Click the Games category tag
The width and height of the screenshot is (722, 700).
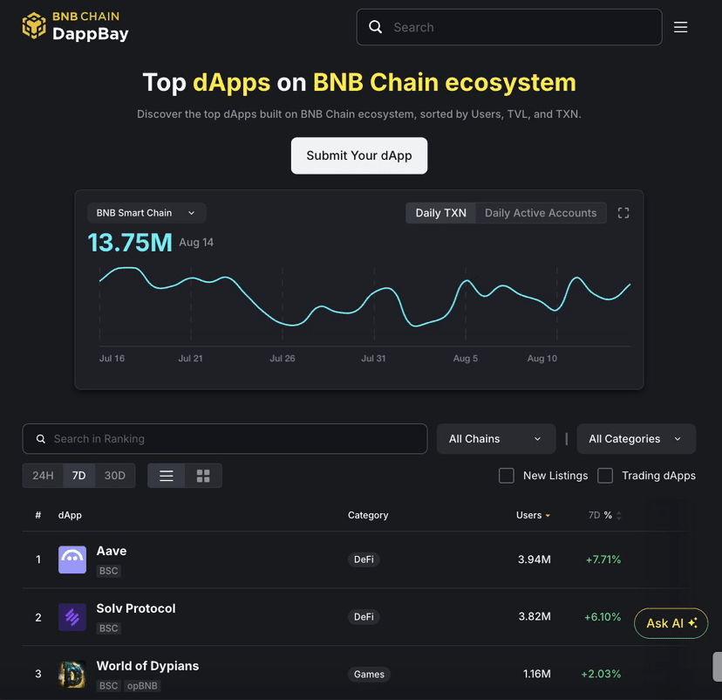[x=369, y=674]
